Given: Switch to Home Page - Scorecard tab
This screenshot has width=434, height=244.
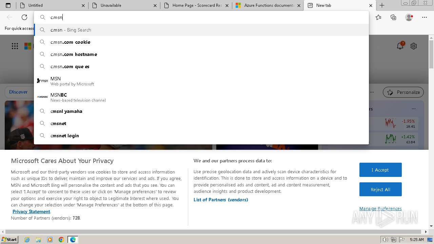Looking at the screenshot, I should pos(196,5).
